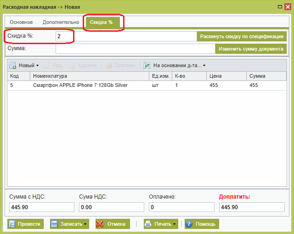
Task: Click into the Сумма input field
Action: pos(135,48)
